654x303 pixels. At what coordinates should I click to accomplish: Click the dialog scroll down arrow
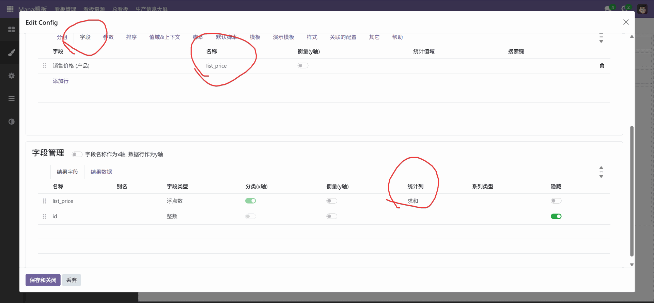click(x=632, y=265)
